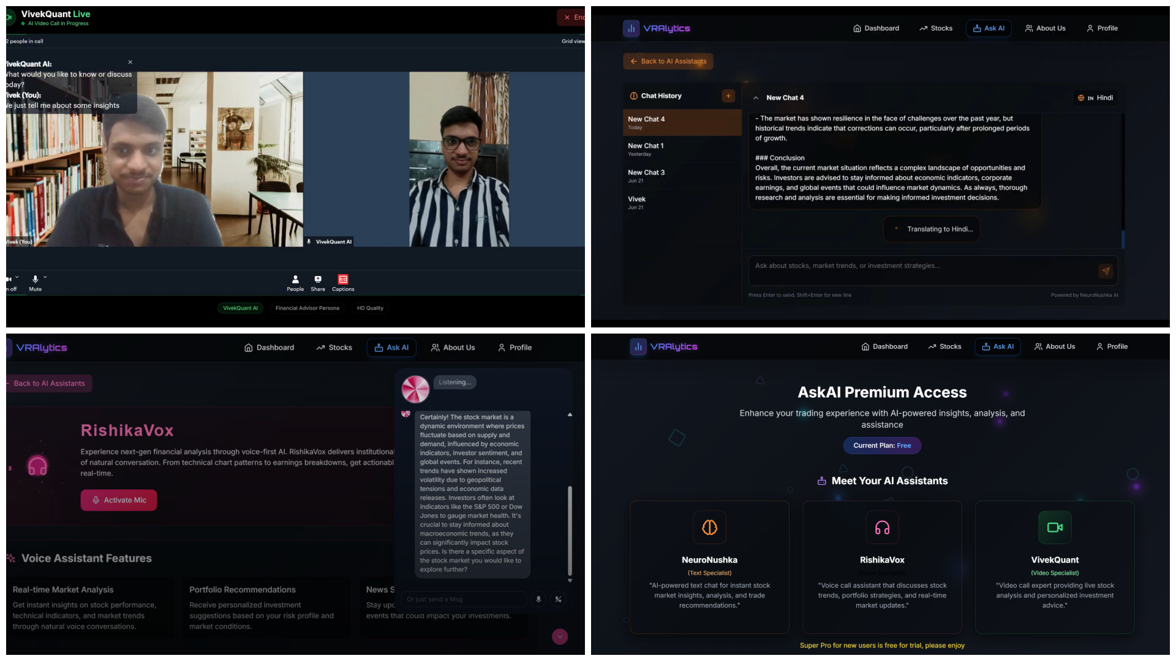Send message with paper plane icon
This screenshot has width=1176, height=661.
[x=1106, y=271]
